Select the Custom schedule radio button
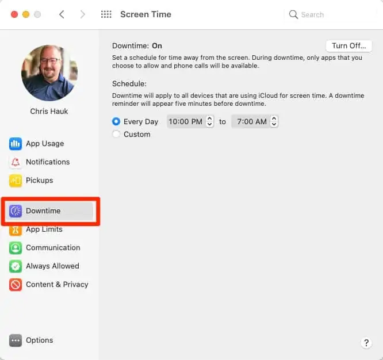The image size is (383, 360). click(116, 134)
